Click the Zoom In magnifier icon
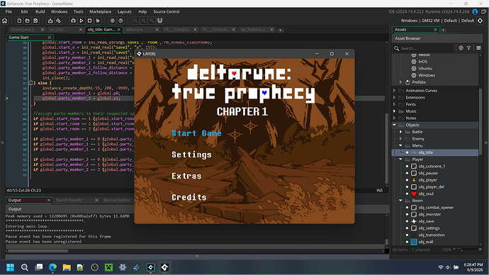This screenshot has width=489, height=275. (152, 21)
